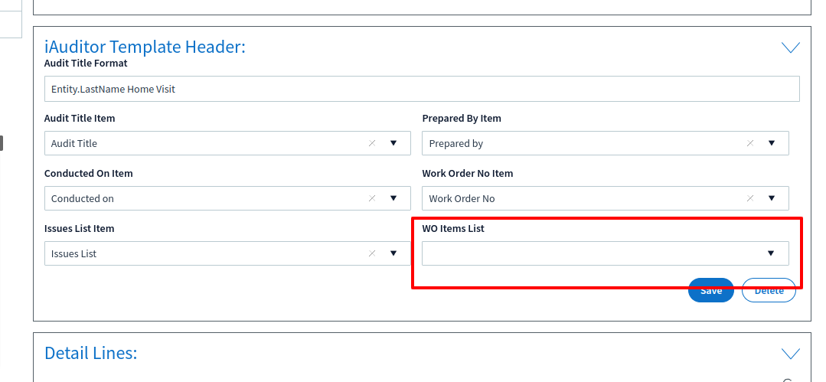The width and height of the screenshot is (826, 382).
Task: Click the Prepared by combo box value
Action: coord(455,143)
